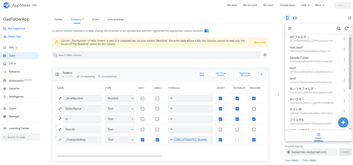Edit the folderName column via pencil icon
Image resolution: width=353 pixels, height=165 pixels.
click(60, 109)
